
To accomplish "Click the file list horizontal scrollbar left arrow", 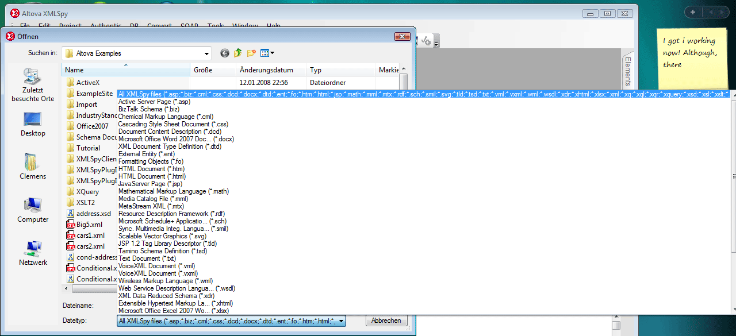I will [66, 289].
